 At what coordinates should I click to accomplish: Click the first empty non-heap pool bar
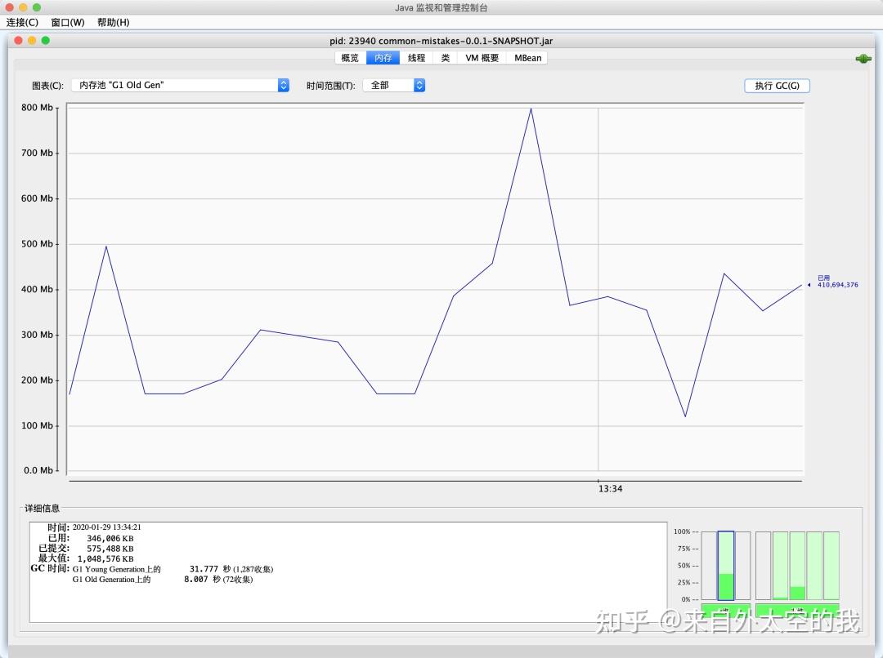pos(763,565)
